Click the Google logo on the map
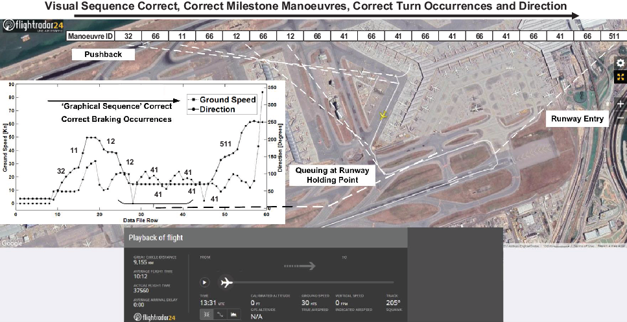The image size is (627, 322). pyautogui.click(x=11, y=244)
